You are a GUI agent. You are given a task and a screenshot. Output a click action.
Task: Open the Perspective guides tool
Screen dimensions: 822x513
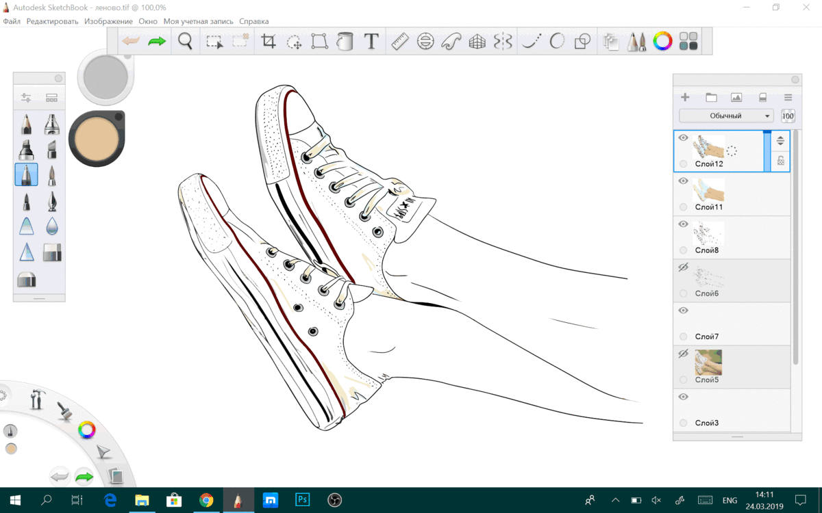[477, 42]
